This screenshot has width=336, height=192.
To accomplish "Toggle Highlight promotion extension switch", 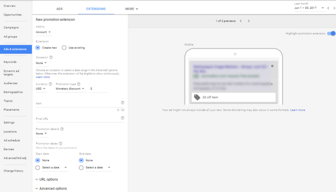I will coord(332,34).
